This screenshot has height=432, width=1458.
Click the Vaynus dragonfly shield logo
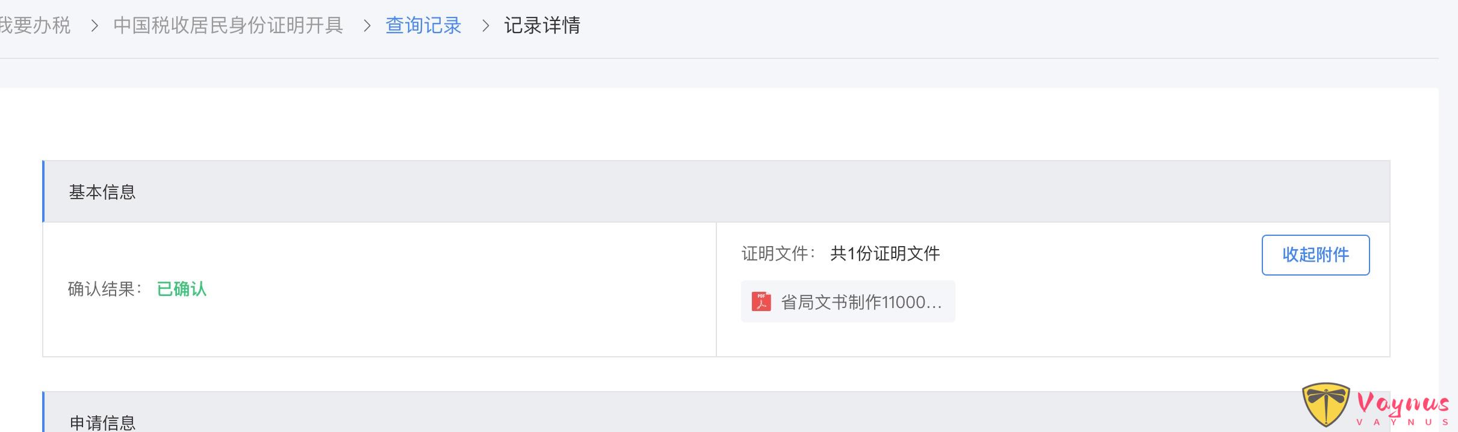[1326, 404]
